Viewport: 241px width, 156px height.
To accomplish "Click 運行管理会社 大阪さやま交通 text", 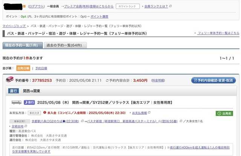I will pos(38,136).
